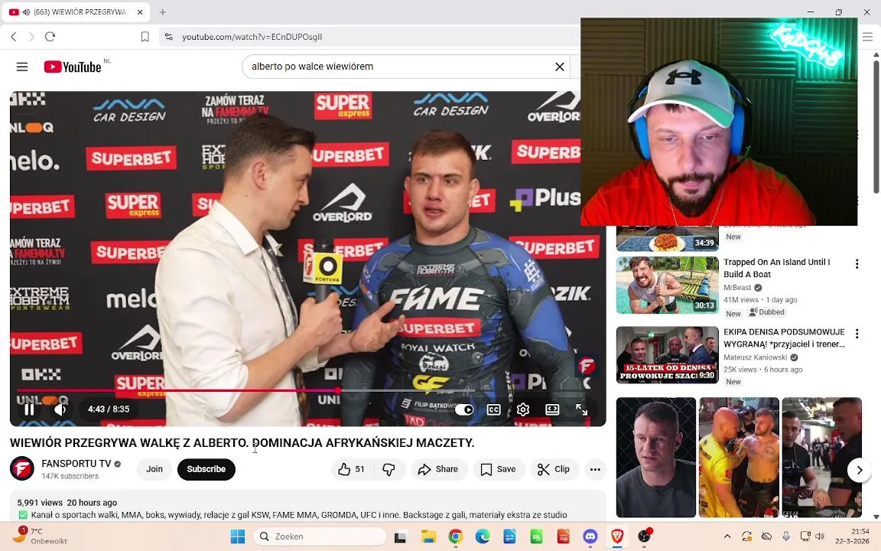Viewport: 881px width, 551px height.
Task: Open Mateusz Kaniowski channel link
Action: click(x=755, y=357)
